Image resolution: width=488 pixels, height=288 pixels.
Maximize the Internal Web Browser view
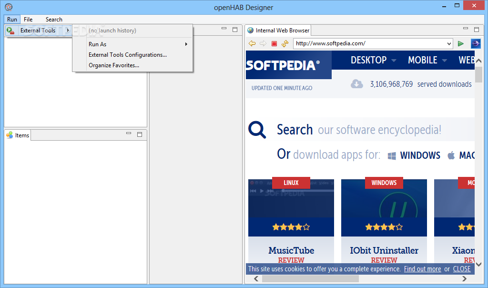point(477,30)
